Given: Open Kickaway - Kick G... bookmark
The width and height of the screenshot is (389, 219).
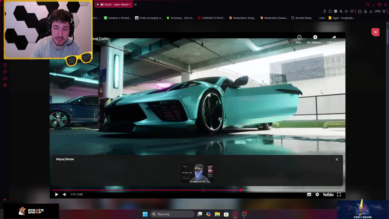Looking at the screenshot, I should (x=180, y=18).
